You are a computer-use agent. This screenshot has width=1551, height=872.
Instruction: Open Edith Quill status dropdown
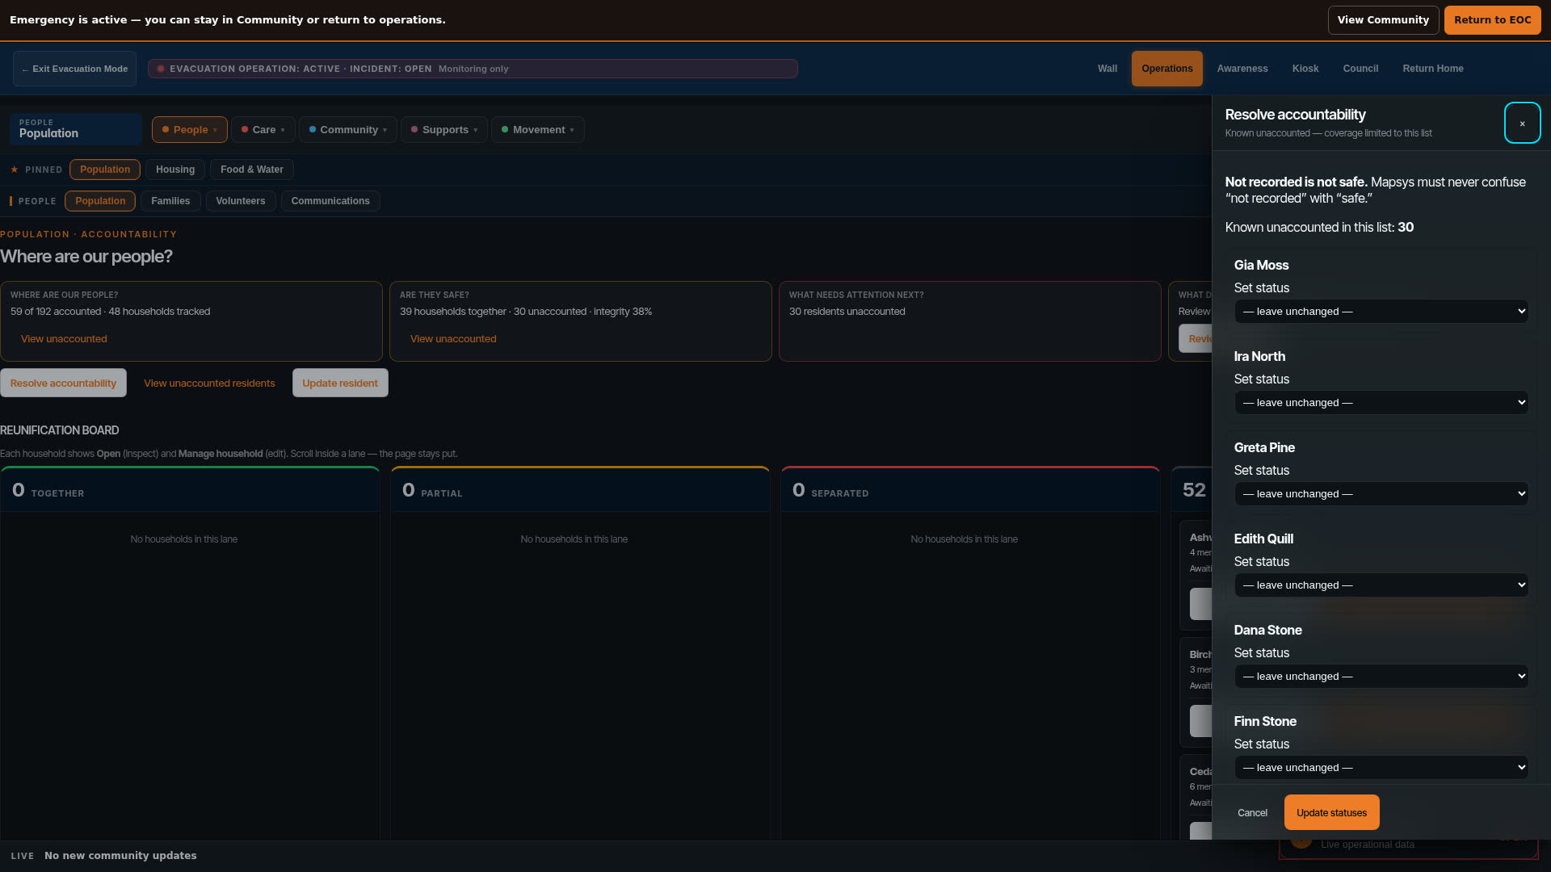tap(1381, 585)
